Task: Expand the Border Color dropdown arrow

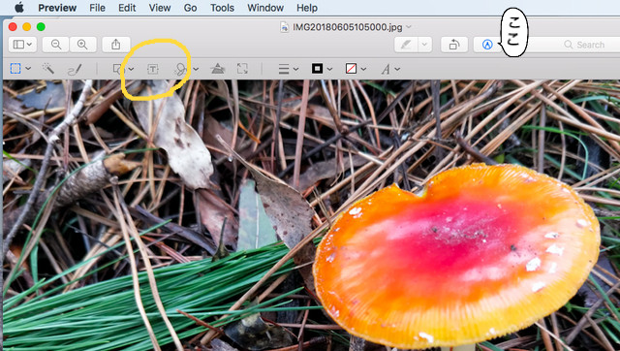Action: coord(329,69)
